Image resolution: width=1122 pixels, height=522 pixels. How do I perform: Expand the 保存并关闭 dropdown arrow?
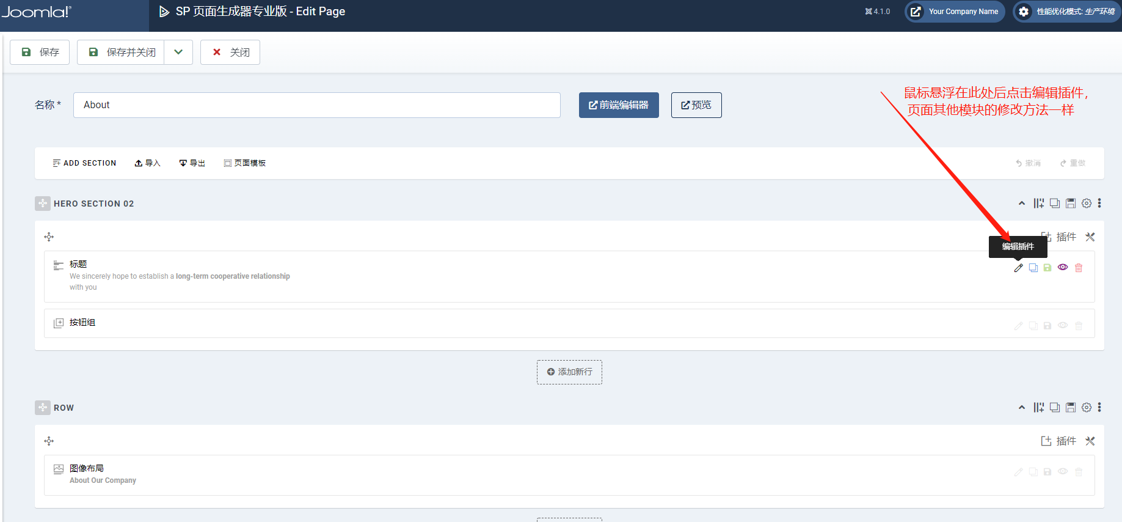click(x=178, y=53)
